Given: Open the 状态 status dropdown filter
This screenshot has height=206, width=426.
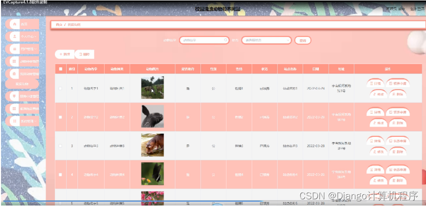Looking at the screenshot, I should tap(266, 40).
